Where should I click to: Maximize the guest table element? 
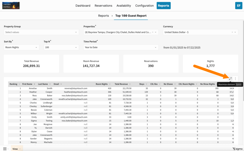(x=230, y=79)
